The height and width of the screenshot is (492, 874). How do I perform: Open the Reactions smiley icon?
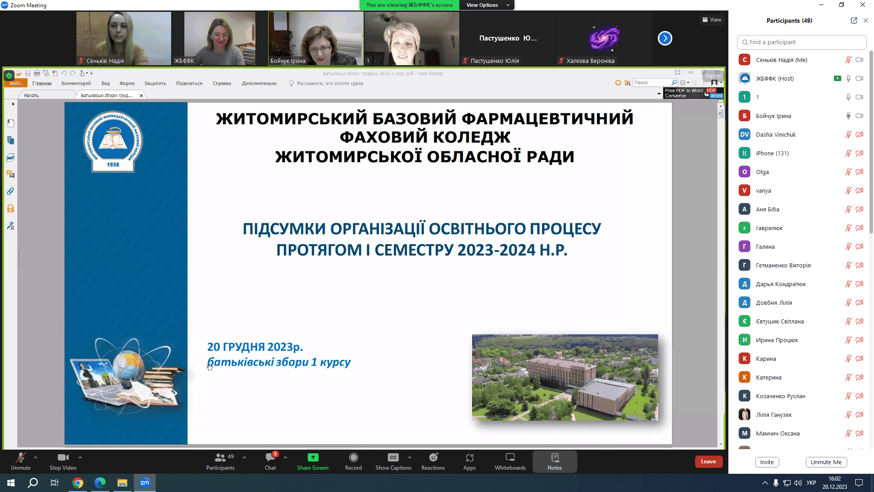pyautogui.click(x=433, y=457)
